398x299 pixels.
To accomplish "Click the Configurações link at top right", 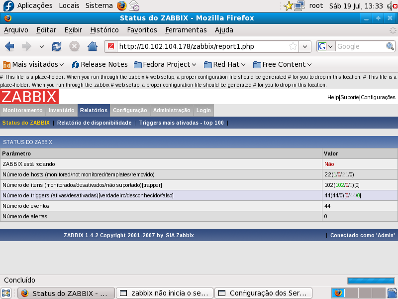I will point(378,97).
